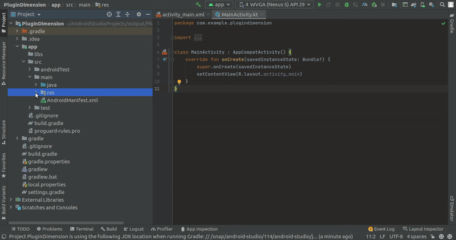Open the Build Variants side tab
The height and width of the screenshot is (240, 456).
(3, 203)
